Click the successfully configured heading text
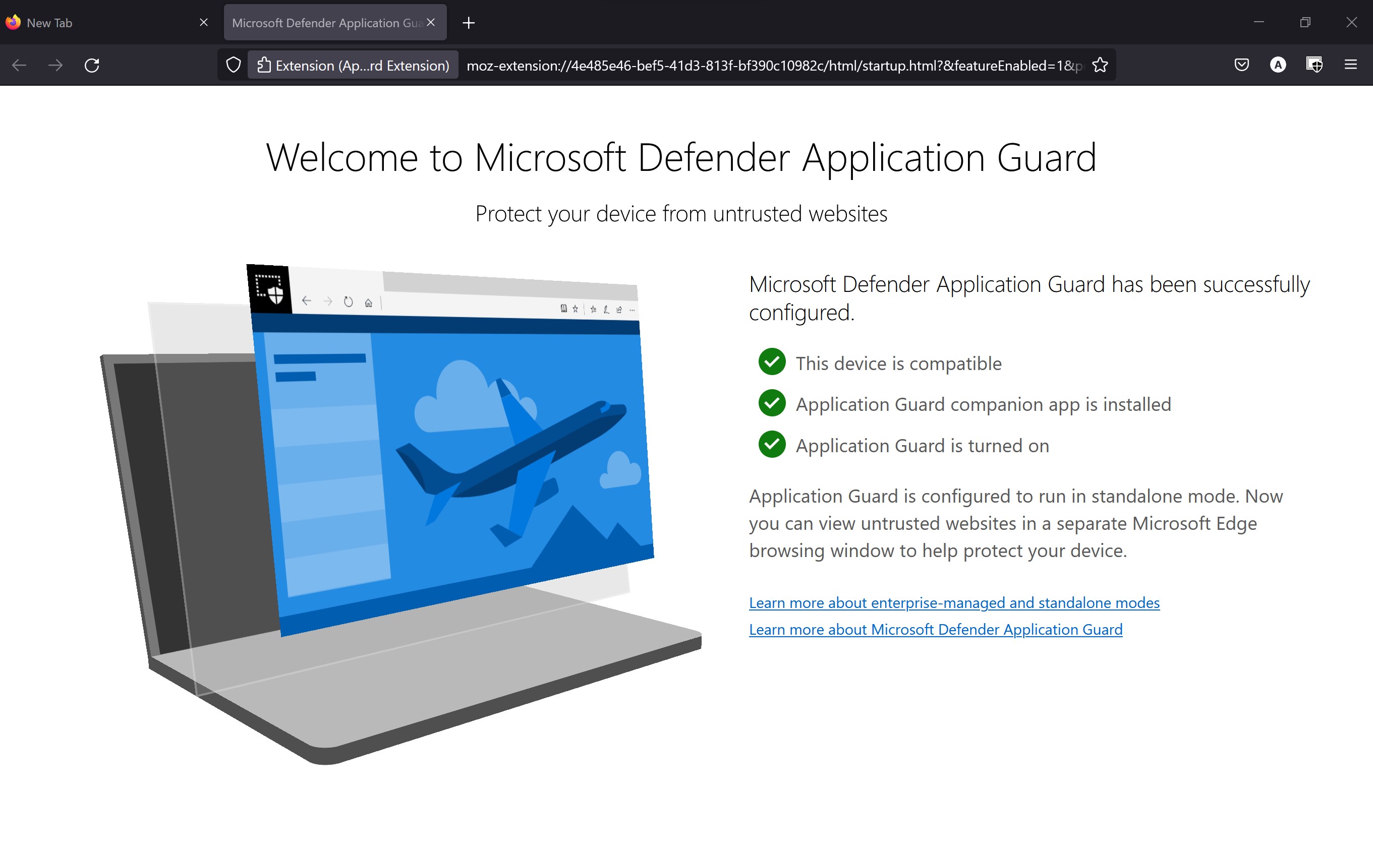The width and height of the screenshot is (1373, 855). click(x=1029, y=298)
